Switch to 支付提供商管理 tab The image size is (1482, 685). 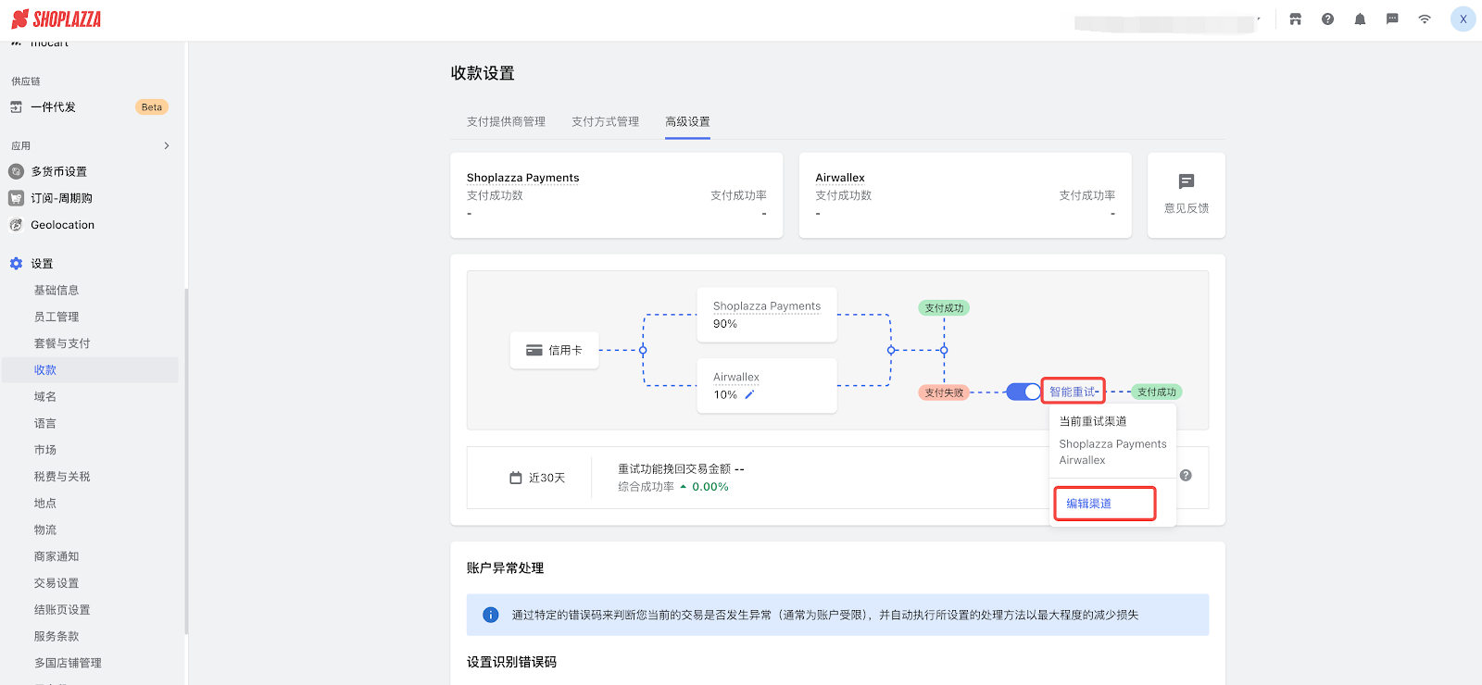coord(506,121)
